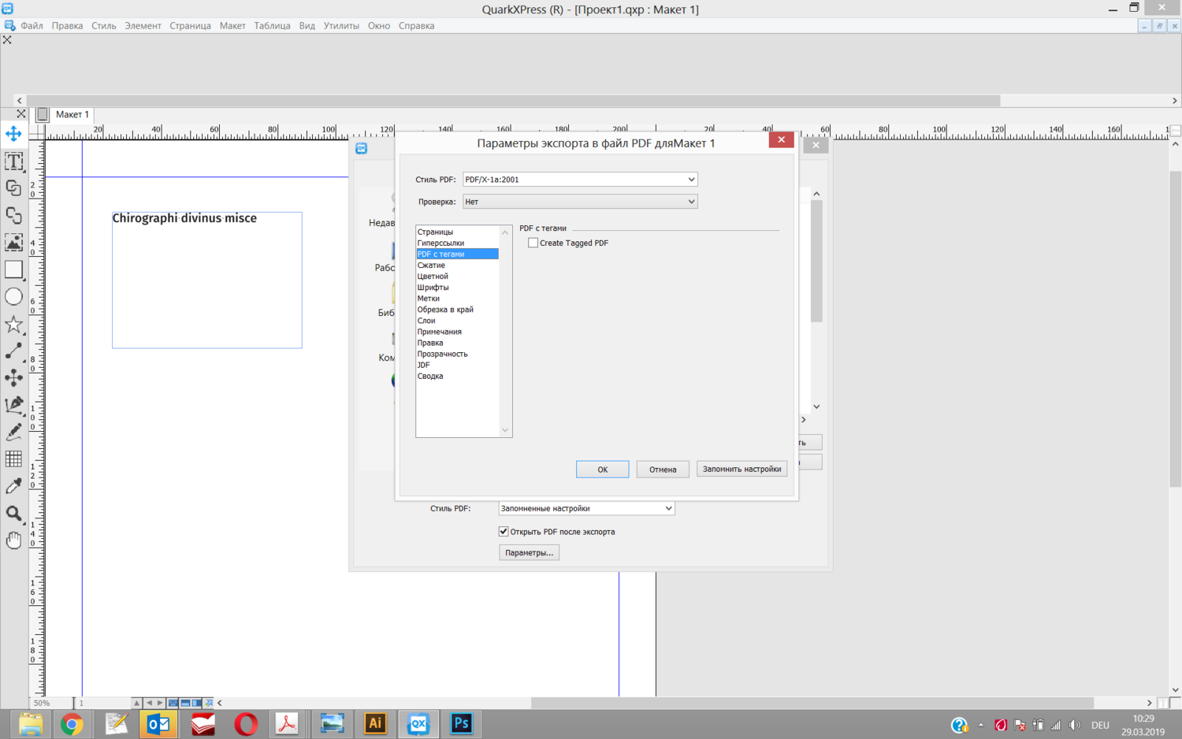The image size is (1182, 739).
Task: Choose the Oval Box tool
Action: 13,297
